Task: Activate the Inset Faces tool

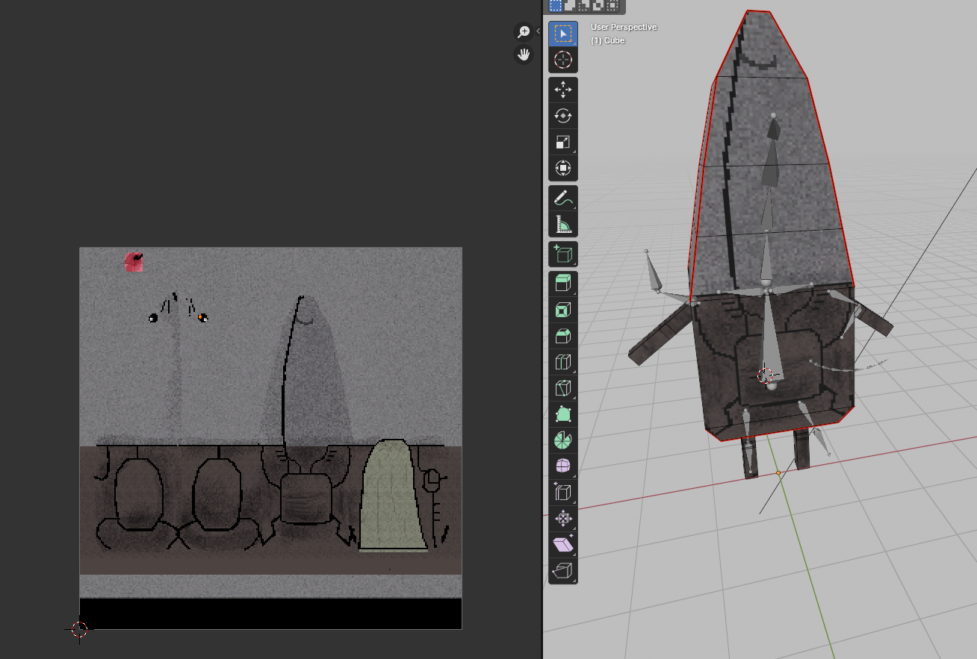Action: tap(563, 309)
